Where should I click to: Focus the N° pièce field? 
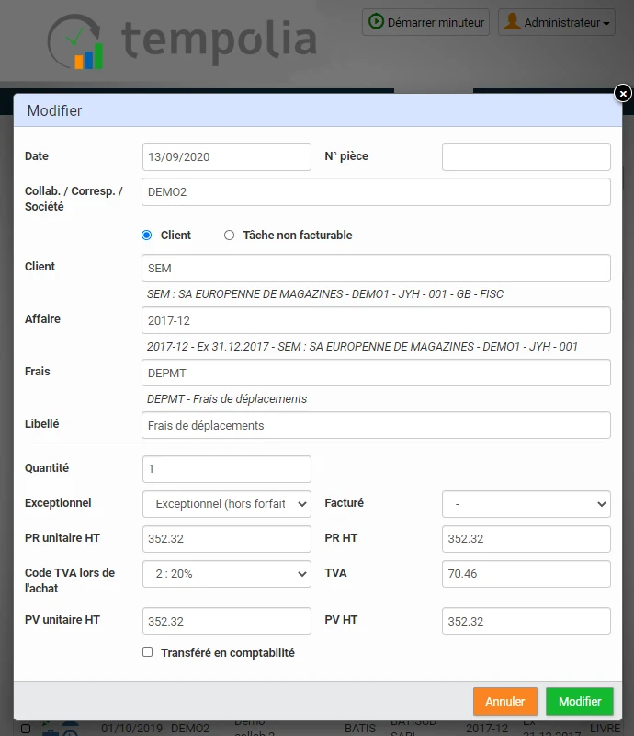coord(526,156)
